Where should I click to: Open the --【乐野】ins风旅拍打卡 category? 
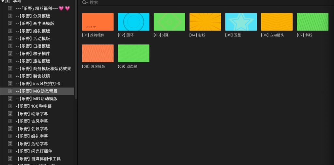(37, 83)
